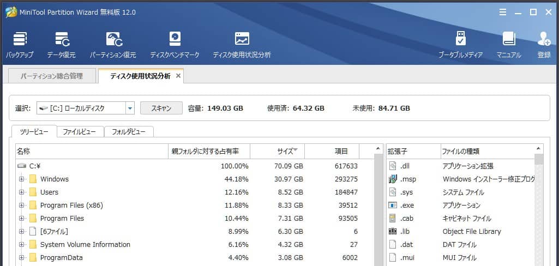This screenshot has height=266, width=559.
Task: Click the .dll file type icon
Action: [x=393, y=166]
